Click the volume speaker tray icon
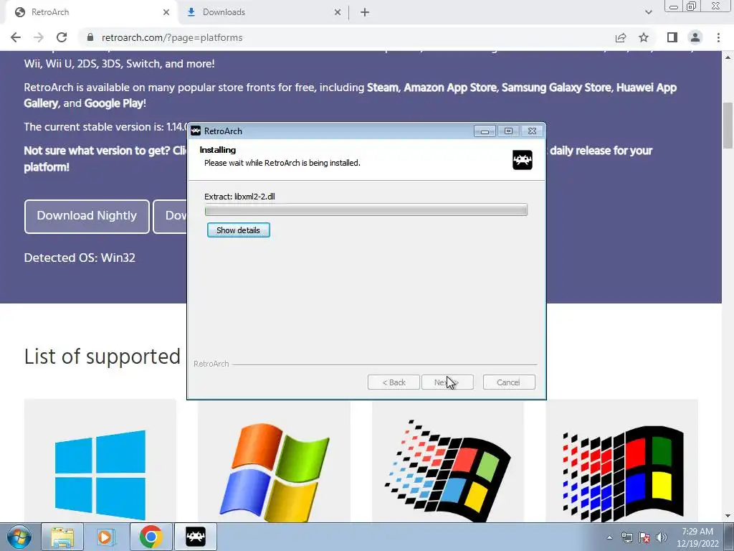Screen dimensions: 734x551 [x=662, y=537]
